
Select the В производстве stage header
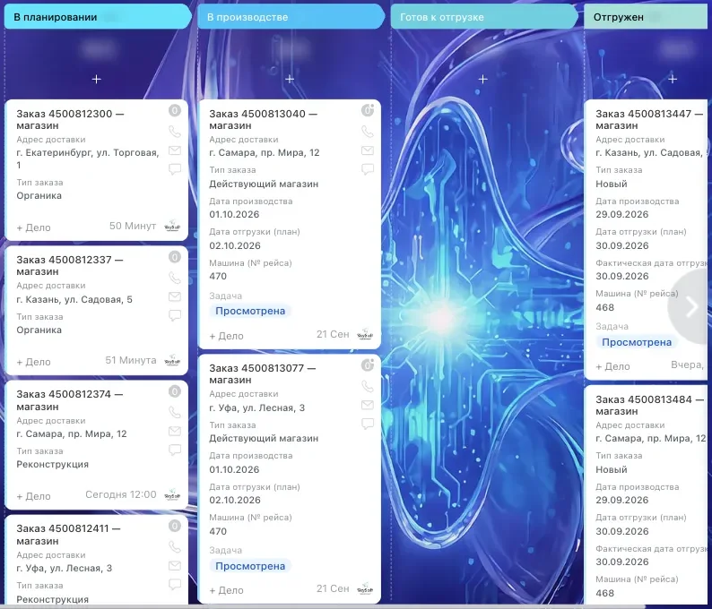(291, 17)
